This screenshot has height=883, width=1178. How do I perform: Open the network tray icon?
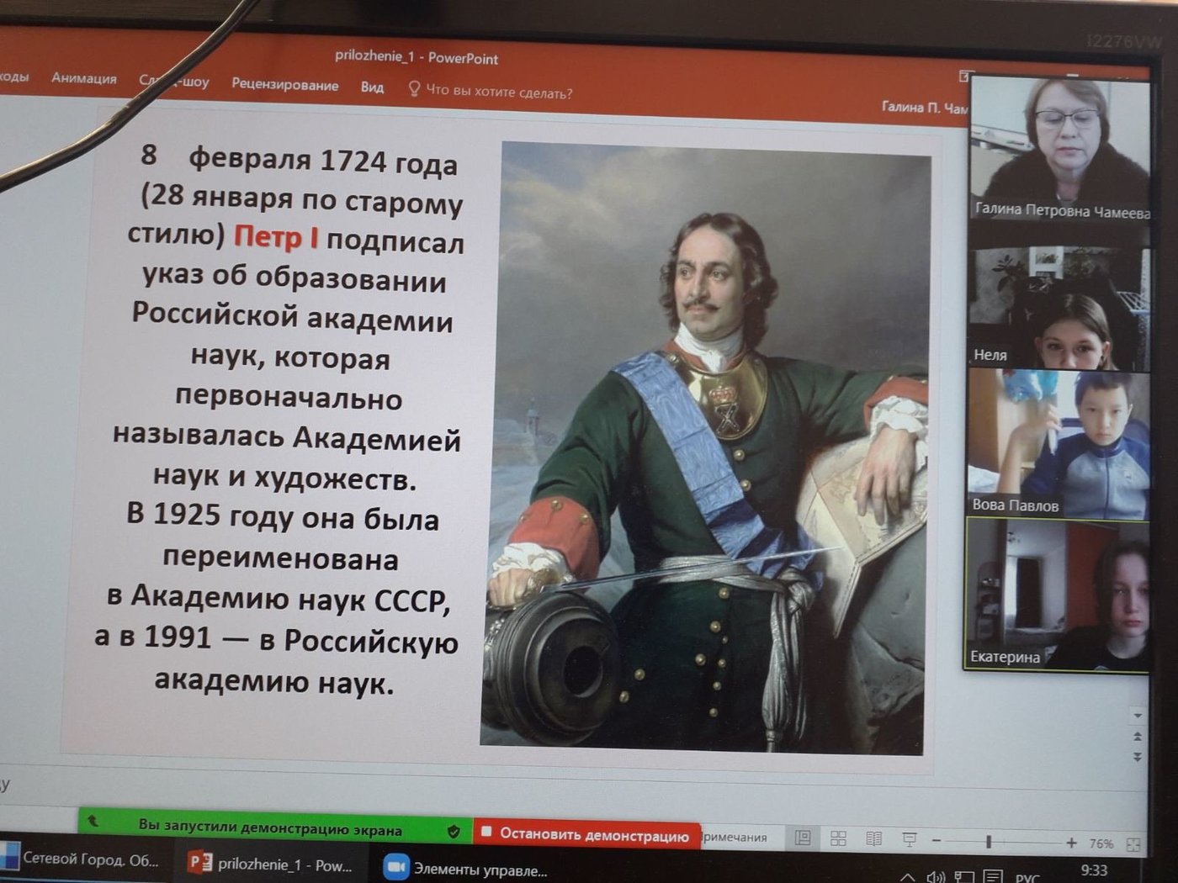(x=964, y=877)
